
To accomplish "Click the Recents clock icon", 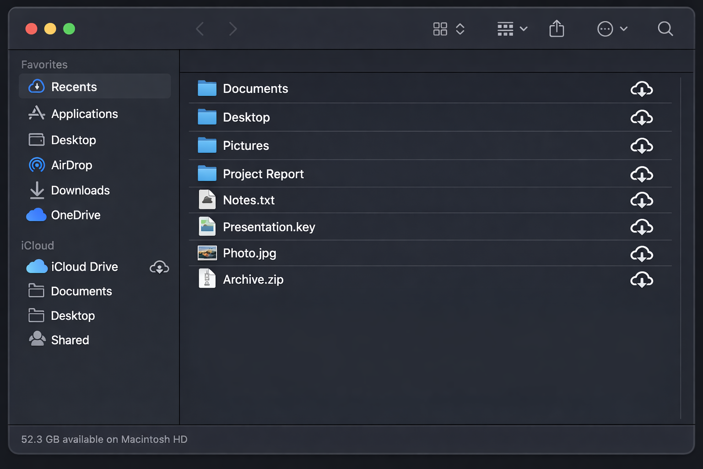I will [37, 86].
